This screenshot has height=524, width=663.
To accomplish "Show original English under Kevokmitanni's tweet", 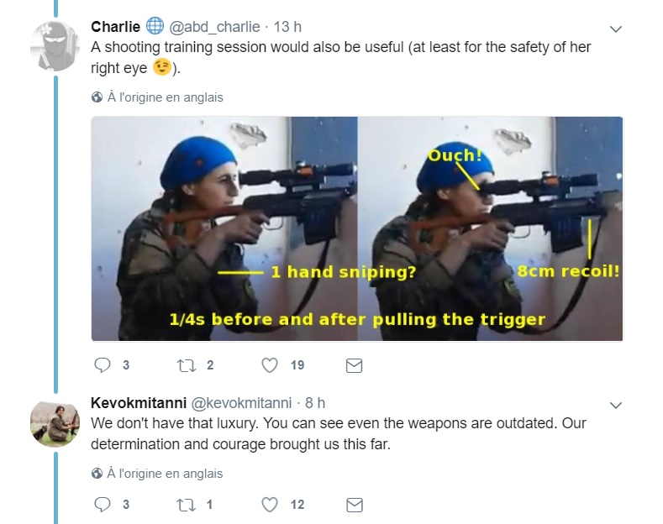I will (165, 474).
